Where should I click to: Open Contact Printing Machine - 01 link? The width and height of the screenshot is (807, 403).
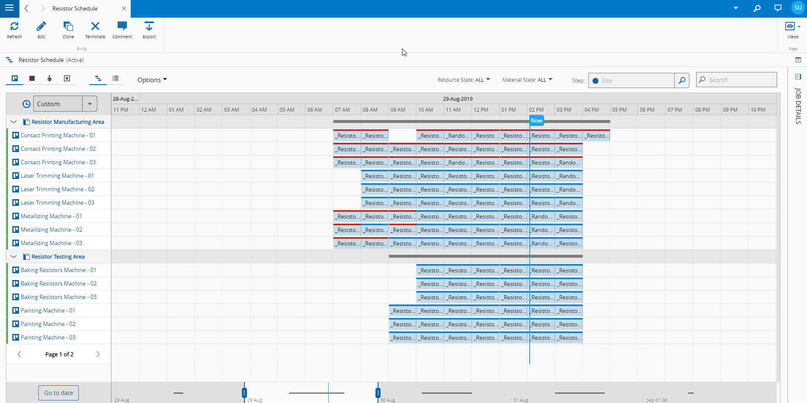click(x=58, y=135)
